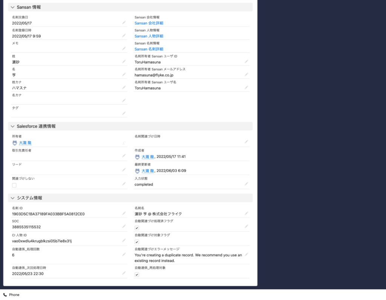Edit 名刺 ID field via pencil icon
This screenshot has width=386, height=300.
tap(124, 213)
